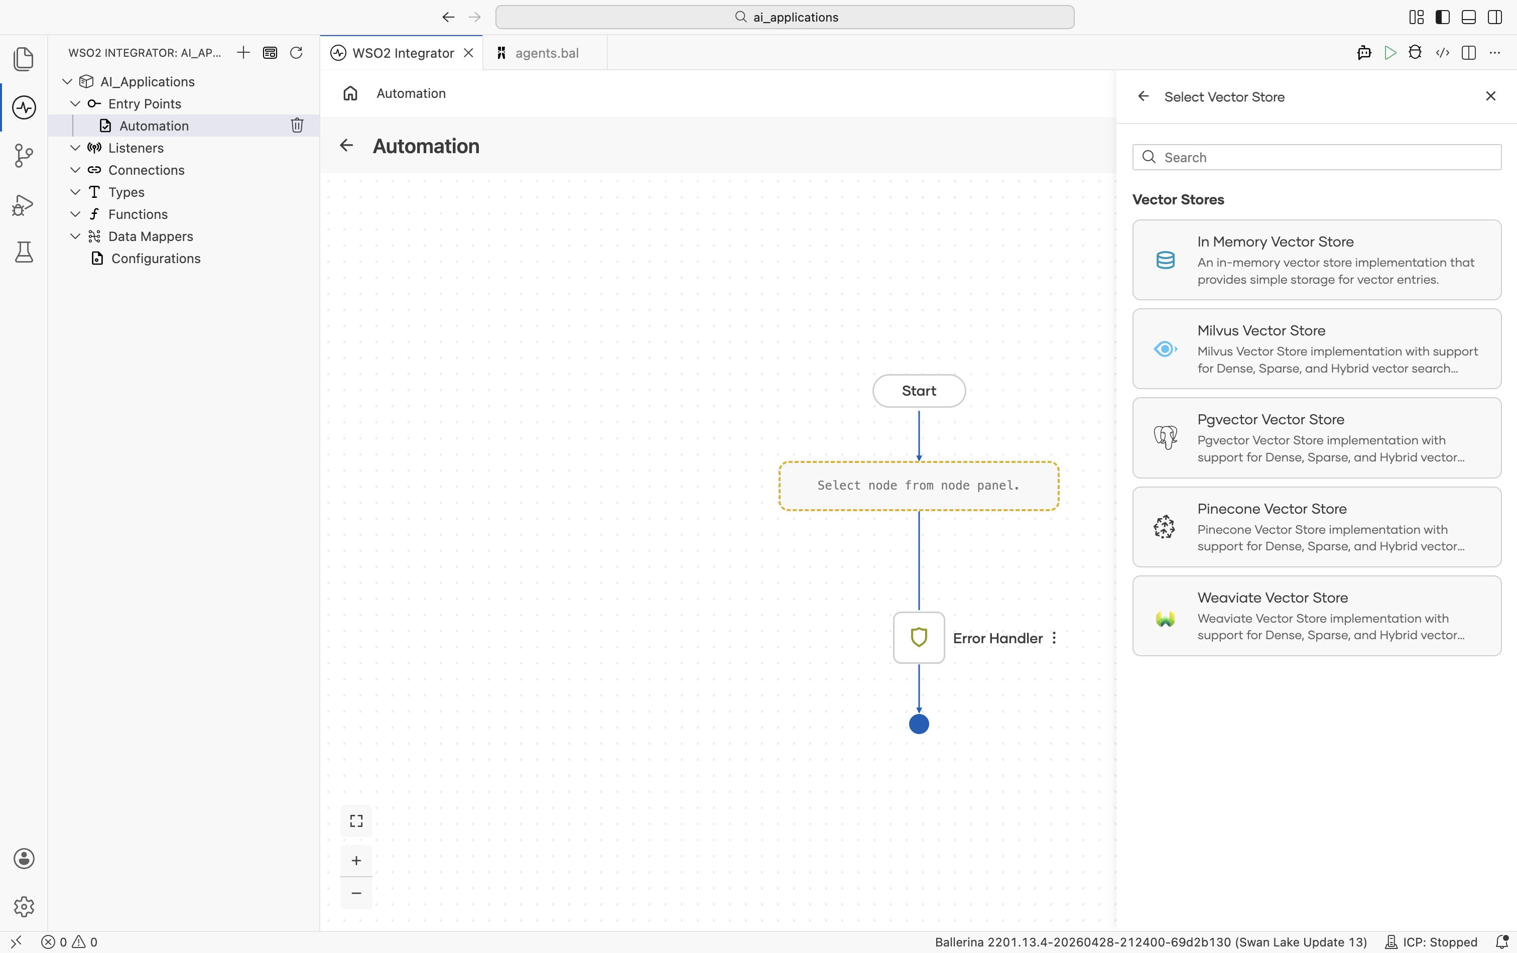Click the add plus icon in integrator panel
Screen dimensions: 1517x953
pyautogui.click(x=243, y=52)
